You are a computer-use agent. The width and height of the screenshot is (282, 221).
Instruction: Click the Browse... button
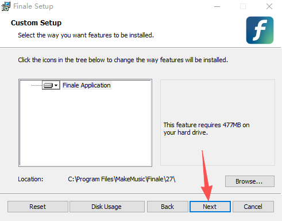pyautogui.click(x=250, y=181)
